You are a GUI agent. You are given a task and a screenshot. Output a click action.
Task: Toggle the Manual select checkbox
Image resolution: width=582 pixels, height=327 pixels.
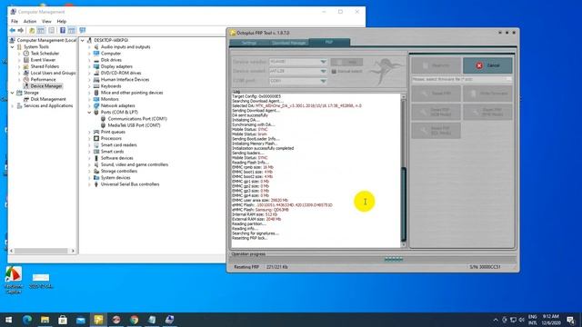click(334, 71)
